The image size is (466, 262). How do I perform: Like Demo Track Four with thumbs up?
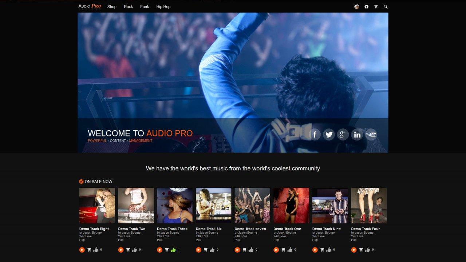(x=367, y=250)
